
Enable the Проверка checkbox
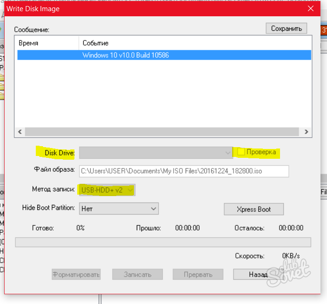(x=241, y=152)
